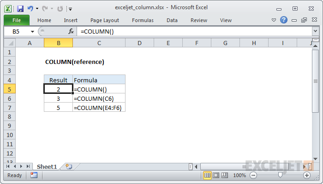Switch to Page Layout view
The image size is (323, 184).
click(x=215, y=175)
